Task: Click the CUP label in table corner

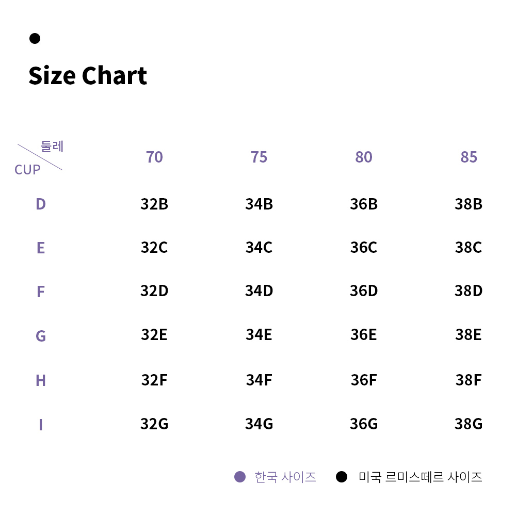Action: (27, 170)
